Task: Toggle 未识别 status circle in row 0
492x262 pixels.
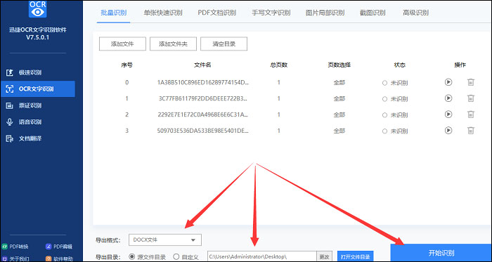Action: coord(384,83)
